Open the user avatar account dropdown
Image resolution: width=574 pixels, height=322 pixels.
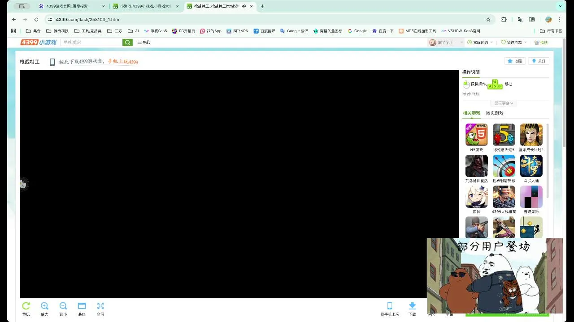tap(446, 42)
